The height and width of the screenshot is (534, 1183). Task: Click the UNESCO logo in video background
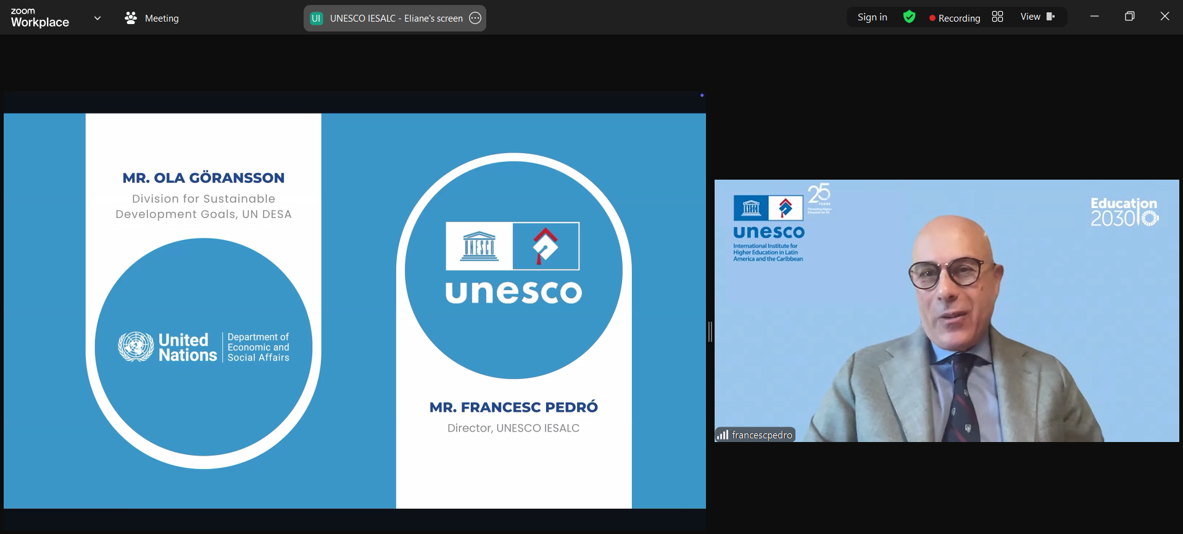[x=768, y=217]
